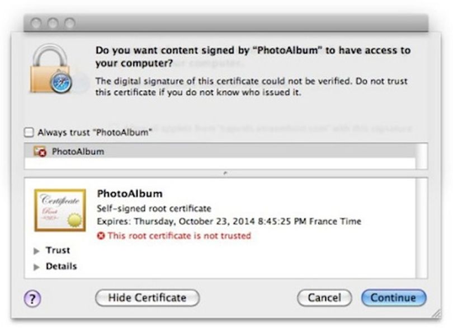The width and height of the screenshot is (453, 328).
Task: Click the bold PhotoAlbum certificate name heading
Action: pos(130,194)
